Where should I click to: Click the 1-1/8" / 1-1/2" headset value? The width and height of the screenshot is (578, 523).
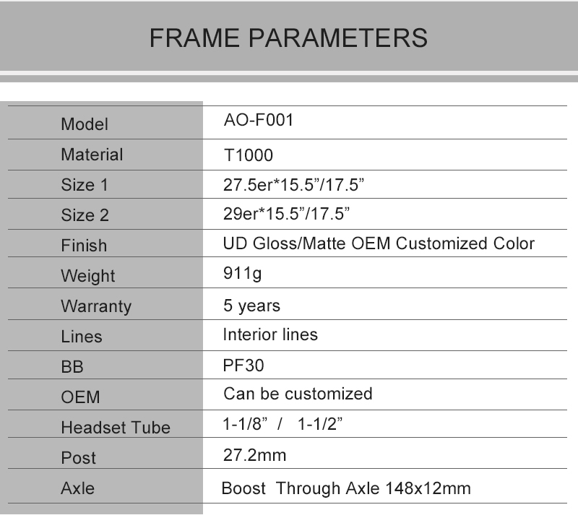282,424
